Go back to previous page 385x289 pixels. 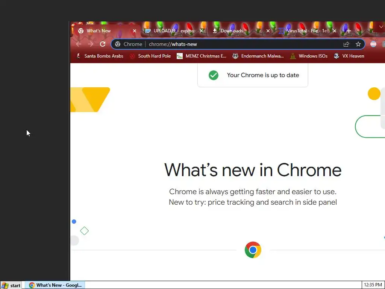coord(79,44)
